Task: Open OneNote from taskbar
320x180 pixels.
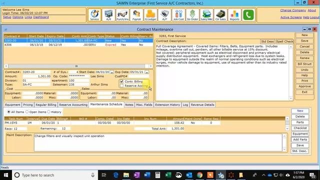Action: coord(136,175)
